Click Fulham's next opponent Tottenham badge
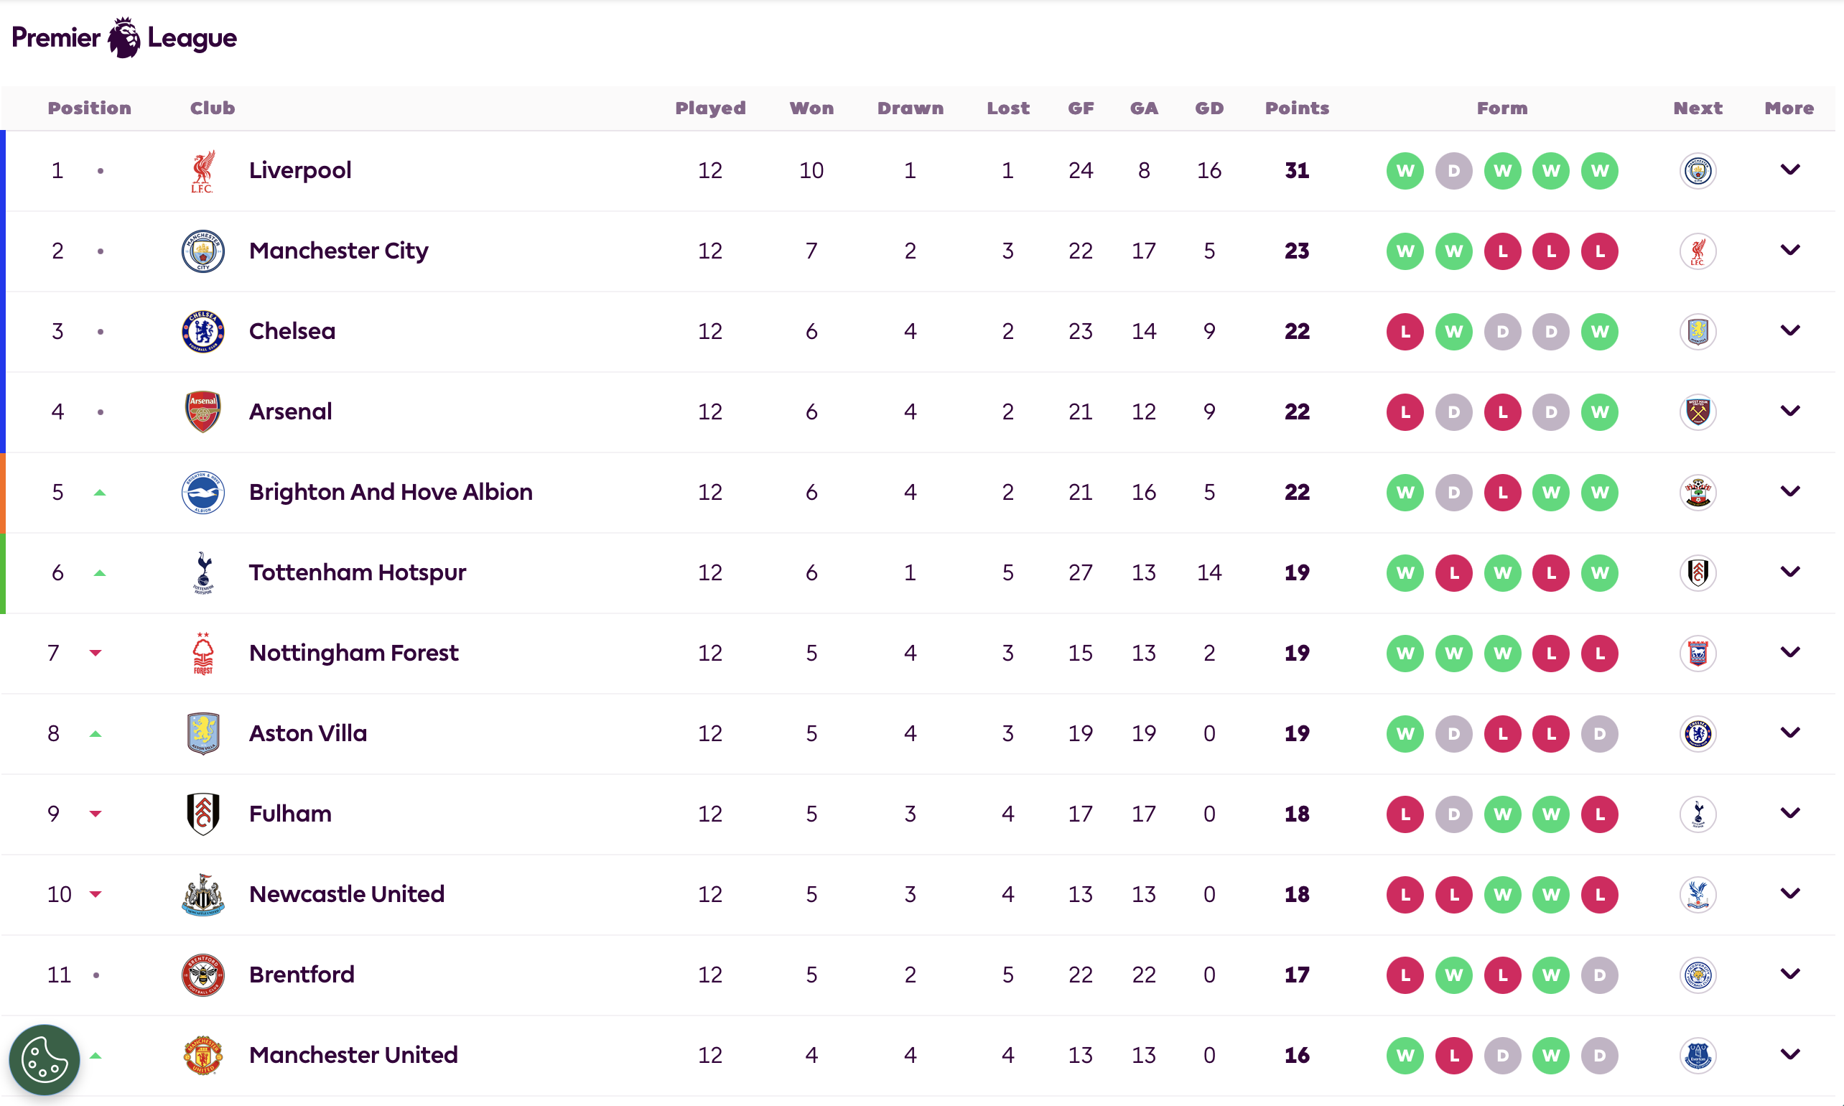 (x=1698, y=814)
